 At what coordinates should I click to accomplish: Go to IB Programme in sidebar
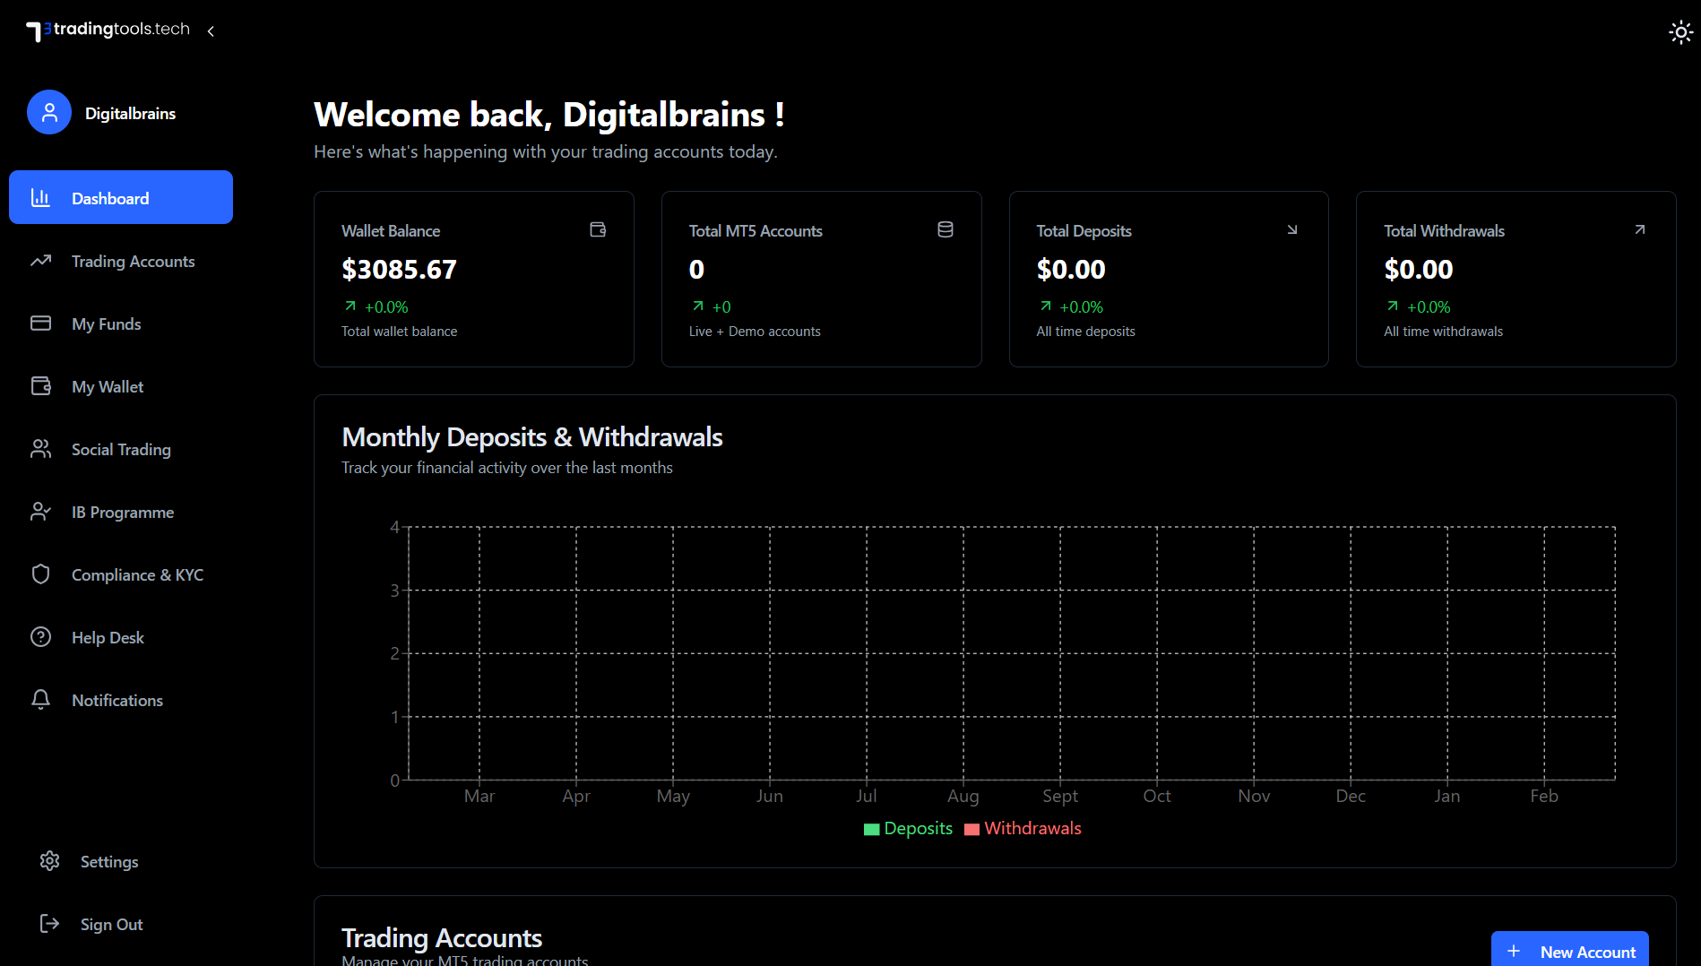pyautogui.click(x=123, y=513)
